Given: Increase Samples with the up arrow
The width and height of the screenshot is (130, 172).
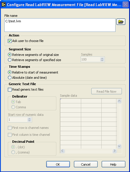Looking at the screenshot, I should (102, 58).
